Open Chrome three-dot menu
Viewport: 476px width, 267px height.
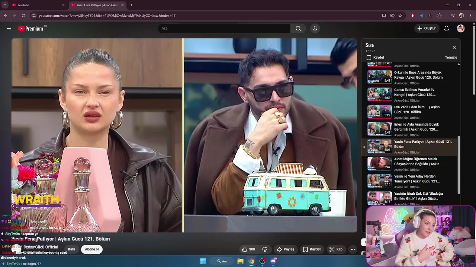pos(470,16)
